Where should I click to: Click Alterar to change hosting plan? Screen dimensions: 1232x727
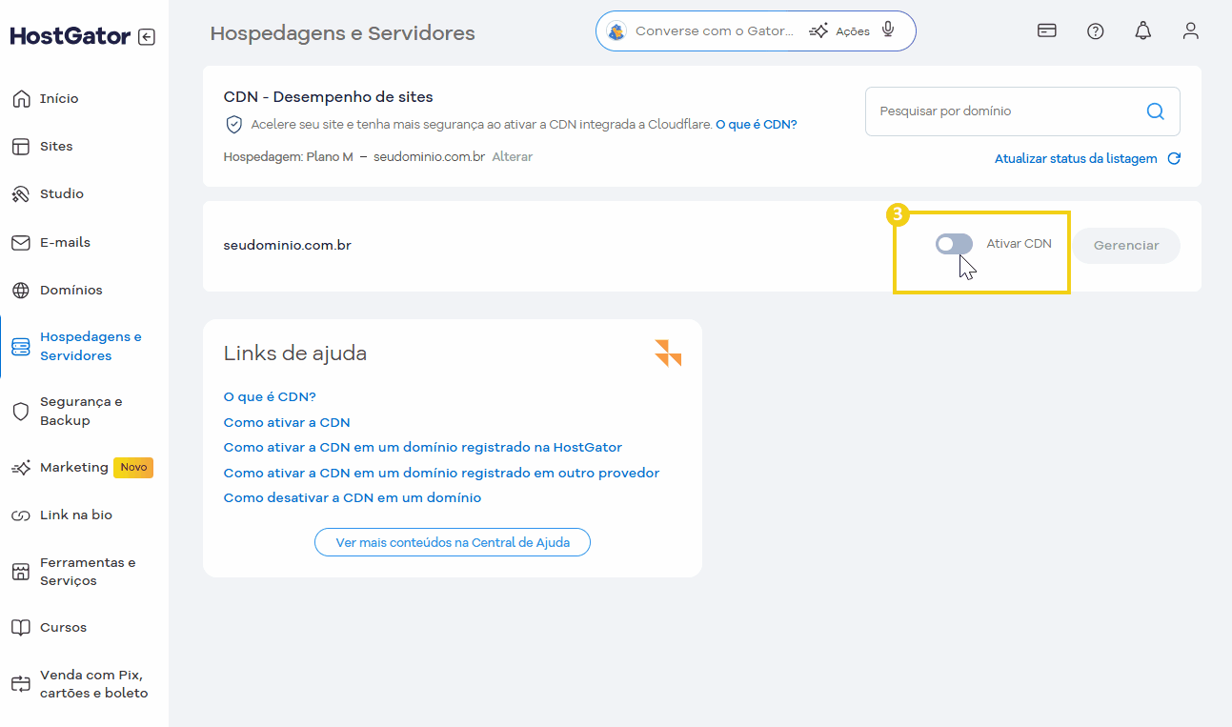(512, 156)
